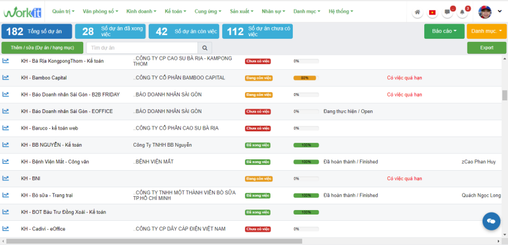
Task: Open chart icon for BOT Bàu Trư Đồng Xoài row
Action: [x=6, y=212]
